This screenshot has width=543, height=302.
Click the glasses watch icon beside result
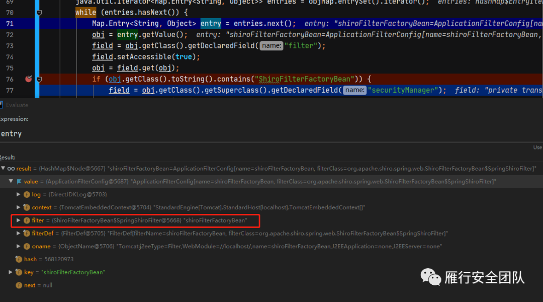coord(11,169)
